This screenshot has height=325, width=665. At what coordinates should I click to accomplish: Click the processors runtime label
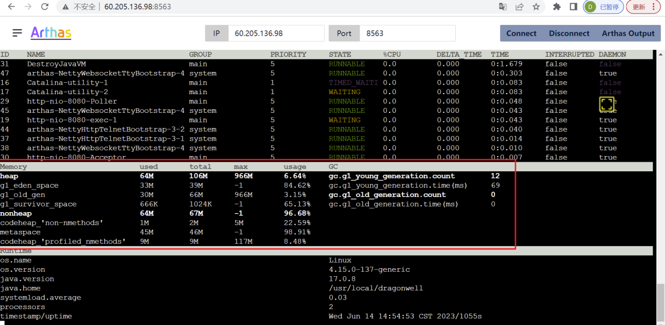23,307
